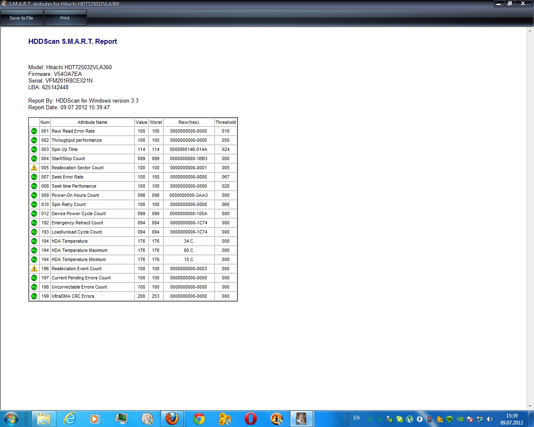
Task: Click the Uncorrectable Errors Count attribute name
Action: [79, 287]
